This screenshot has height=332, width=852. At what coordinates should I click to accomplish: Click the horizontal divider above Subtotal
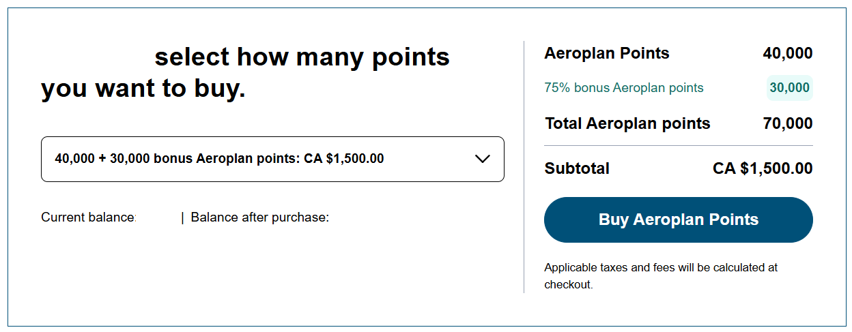pyautogui.click(x=678, y=146)
